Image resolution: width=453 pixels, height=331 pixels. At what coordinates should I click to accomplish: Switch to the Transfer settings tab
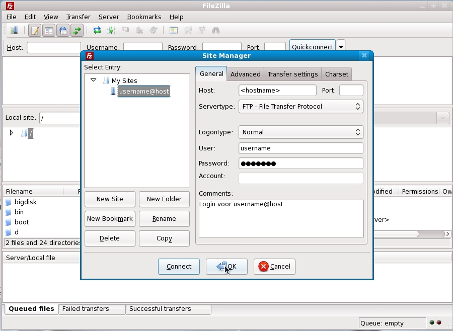[292, 74]
